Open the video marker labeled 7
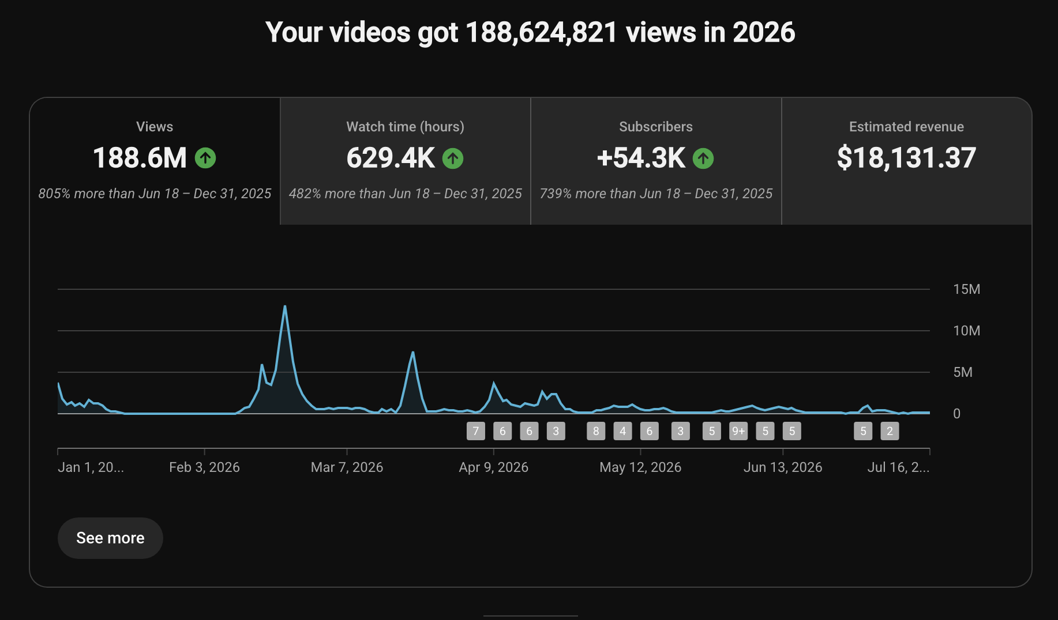 476,431
